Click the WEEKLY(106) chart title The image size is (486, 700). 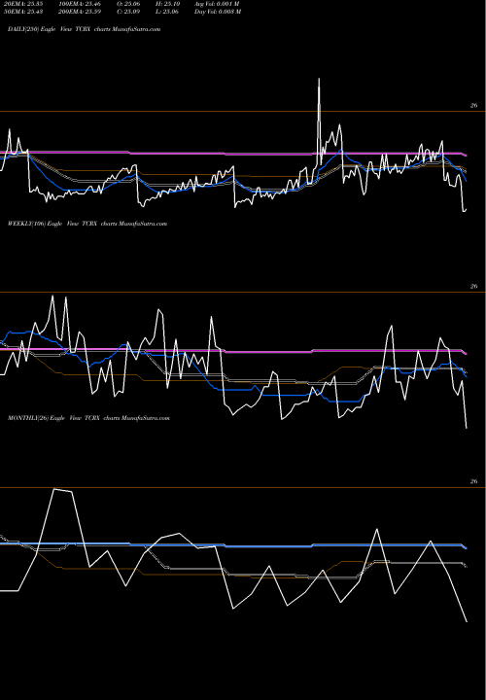(87, 224)
